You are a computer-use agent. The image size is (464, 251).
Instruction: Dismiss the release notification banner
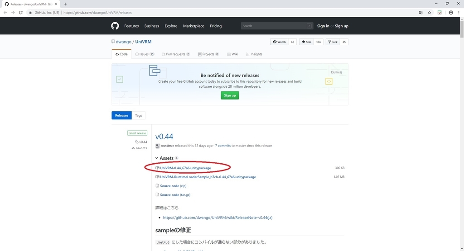[x=337, y=72]
